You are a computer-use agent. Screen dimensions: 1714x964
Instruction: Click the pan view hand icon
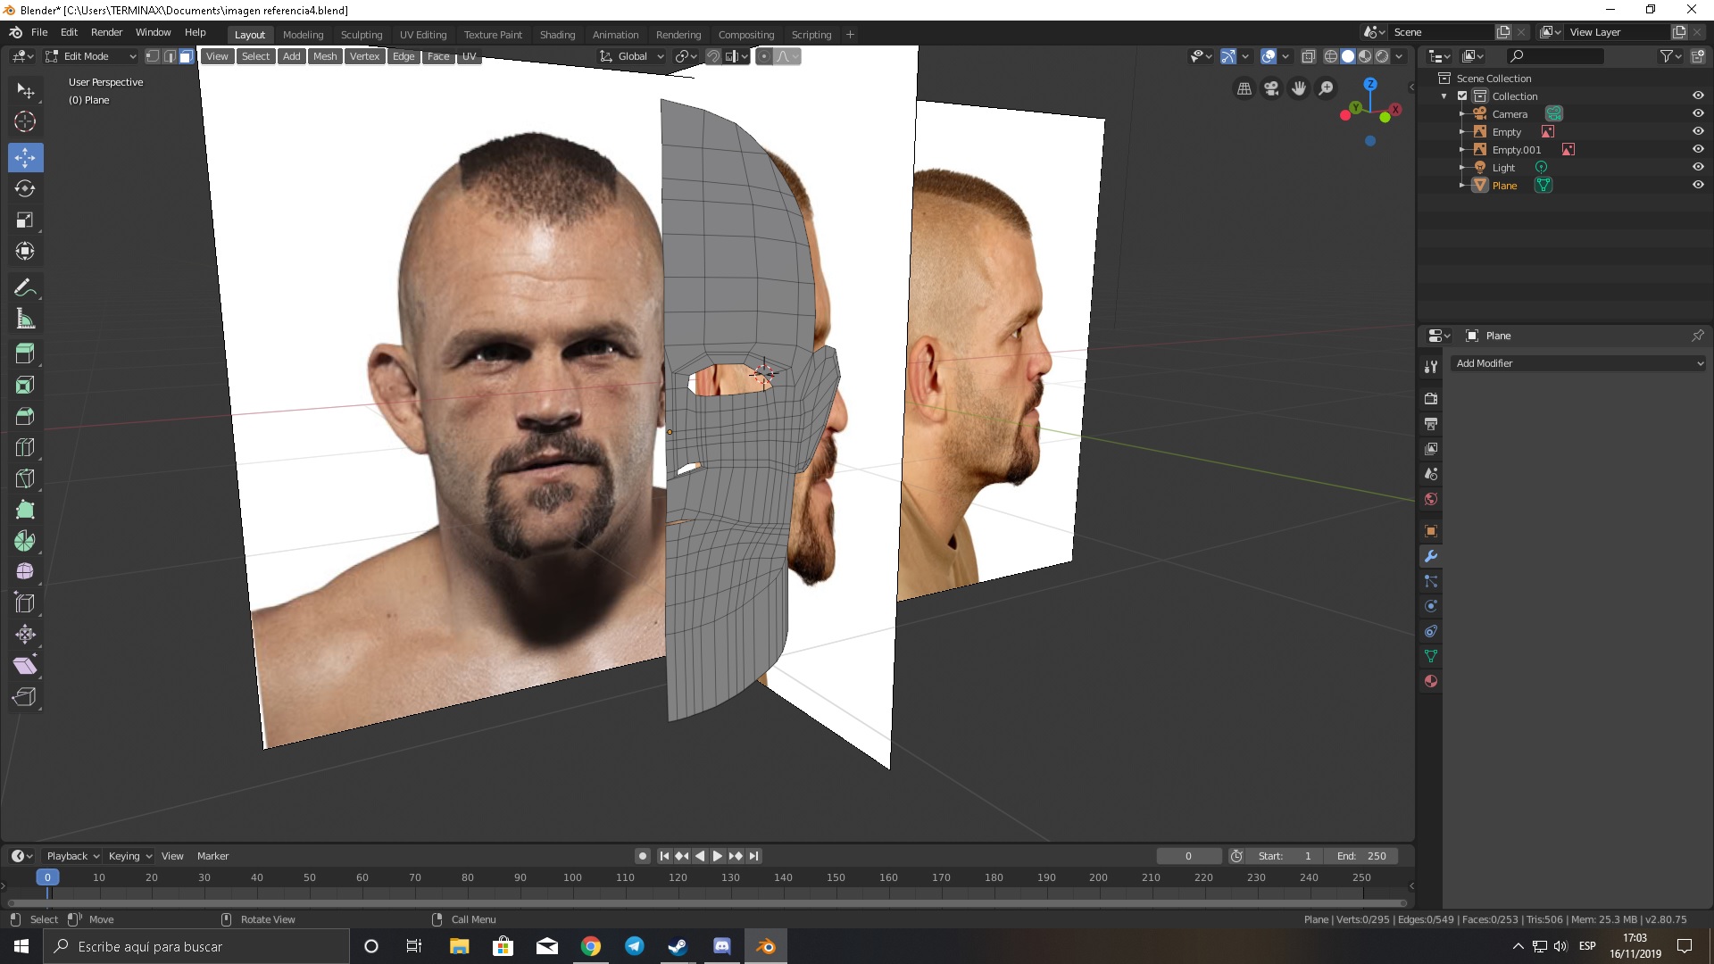(x=1299, y=88)
